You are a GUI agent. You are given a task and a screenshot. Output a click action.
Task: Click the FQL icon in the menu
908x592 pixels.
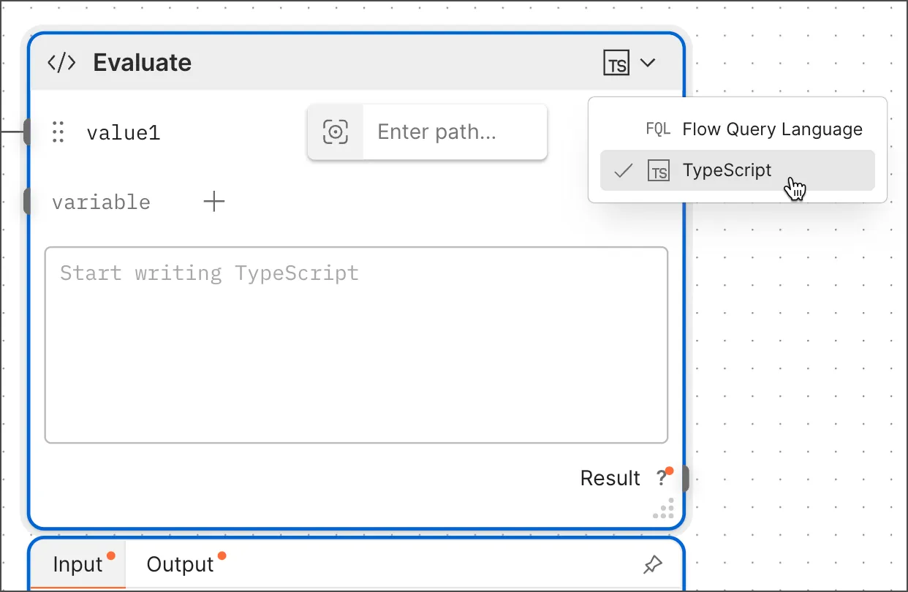pyautogui.click(x=658, y=129)
